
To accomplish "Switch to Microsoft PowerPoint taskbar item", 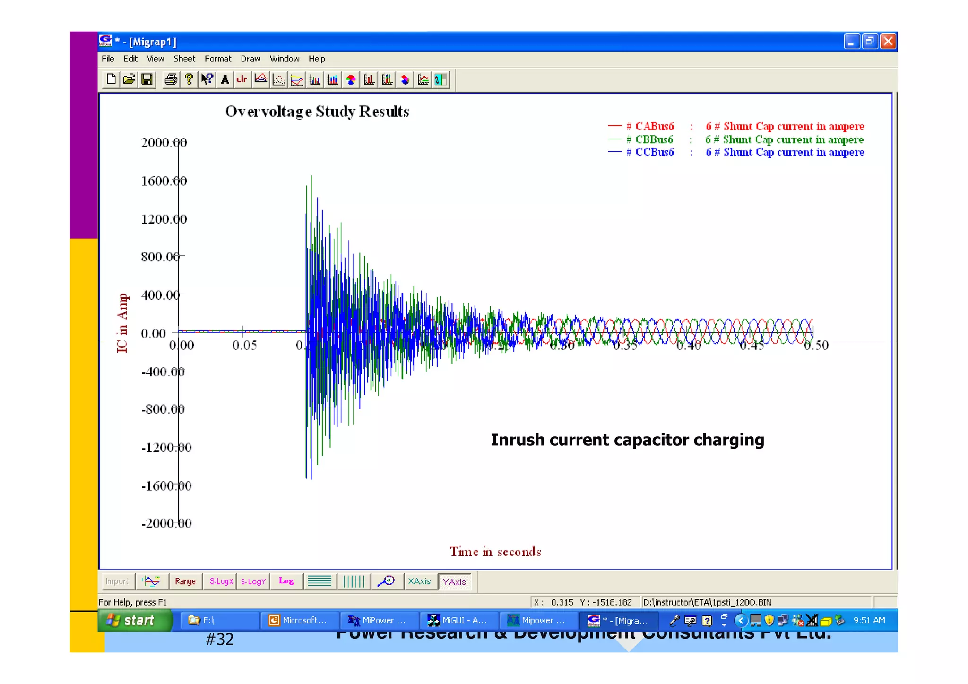I will (300, 620).
